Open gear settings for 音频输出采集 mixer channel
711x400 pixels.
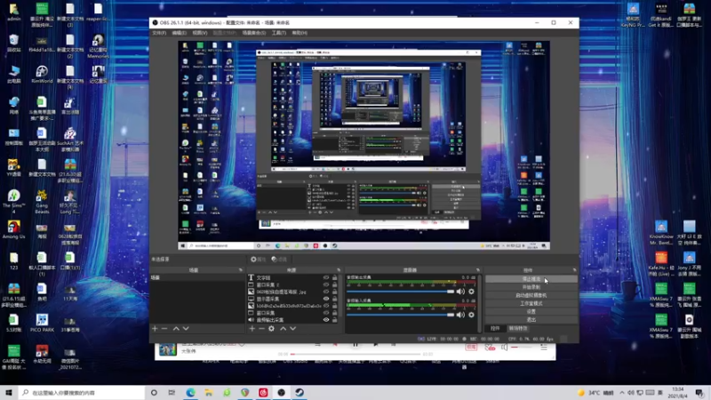pyautogui.click(x=472, y=292)
